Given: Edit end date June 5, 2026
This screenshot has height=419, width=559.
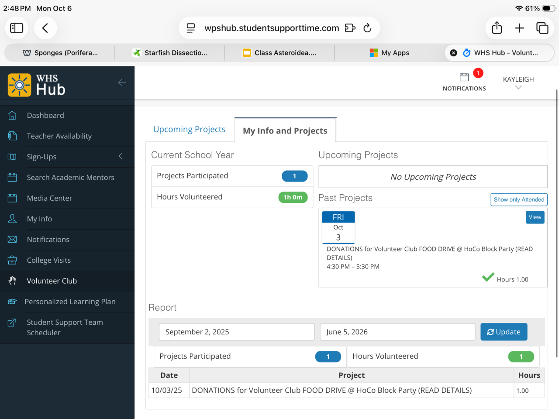Looking at the screenshot, I should point(397,332).
